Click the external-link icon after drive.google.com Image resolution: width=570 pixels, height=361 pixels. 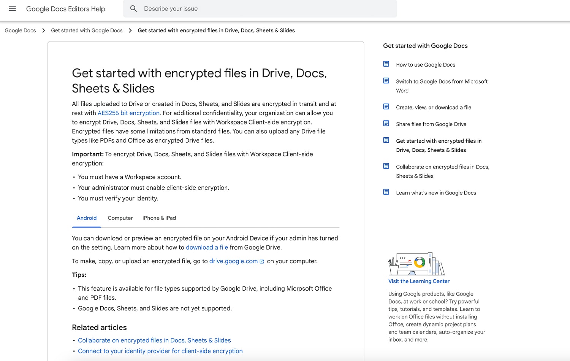click(262, 261)
